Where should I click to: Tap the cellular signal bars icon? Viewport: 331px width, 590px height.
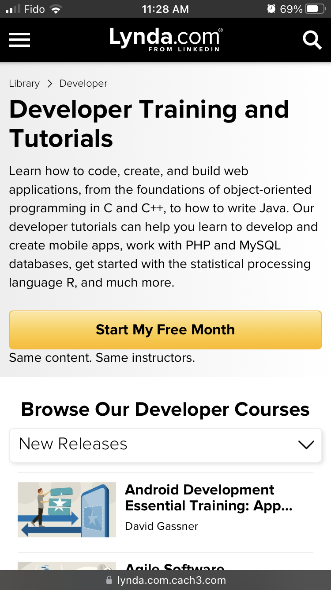pos(12,9)
